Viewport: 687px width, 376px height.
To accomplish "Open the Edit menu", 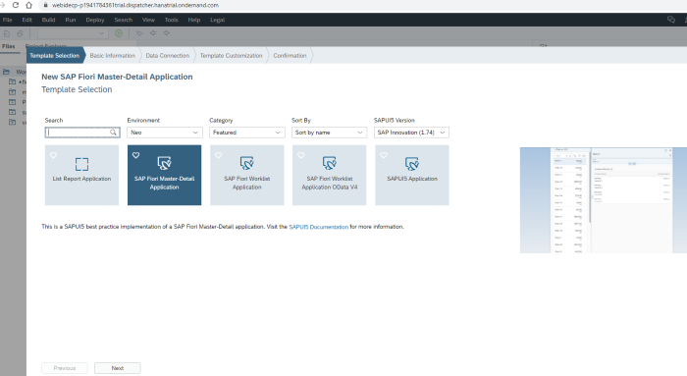I will [x=27, y=20].
